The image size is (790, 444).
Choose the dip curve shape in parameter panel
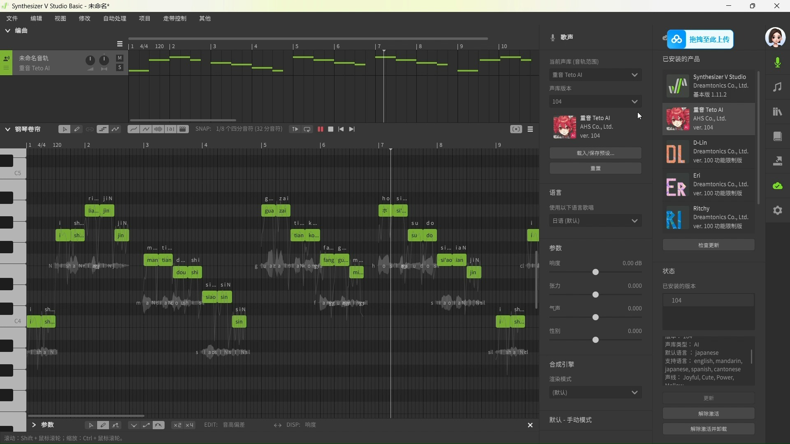134,425
